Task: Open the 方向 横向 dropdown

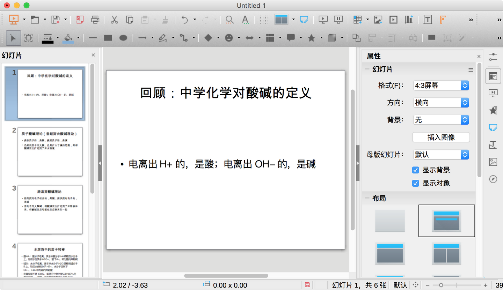Action: pos(441,103)
